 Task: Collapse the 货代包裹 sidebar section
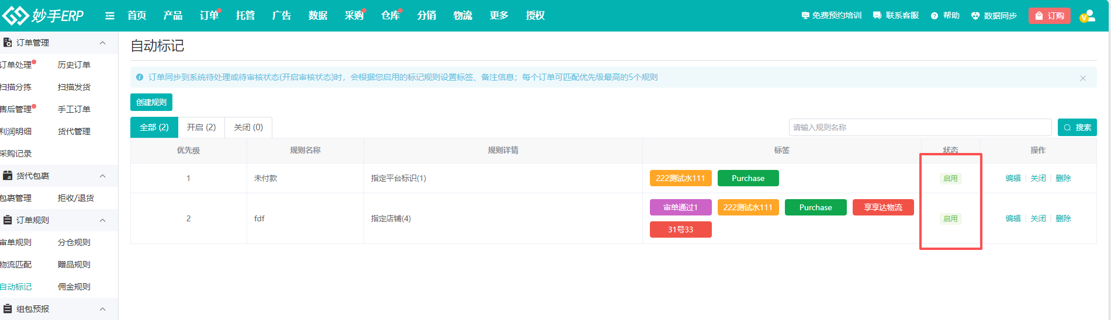(103, 176)
